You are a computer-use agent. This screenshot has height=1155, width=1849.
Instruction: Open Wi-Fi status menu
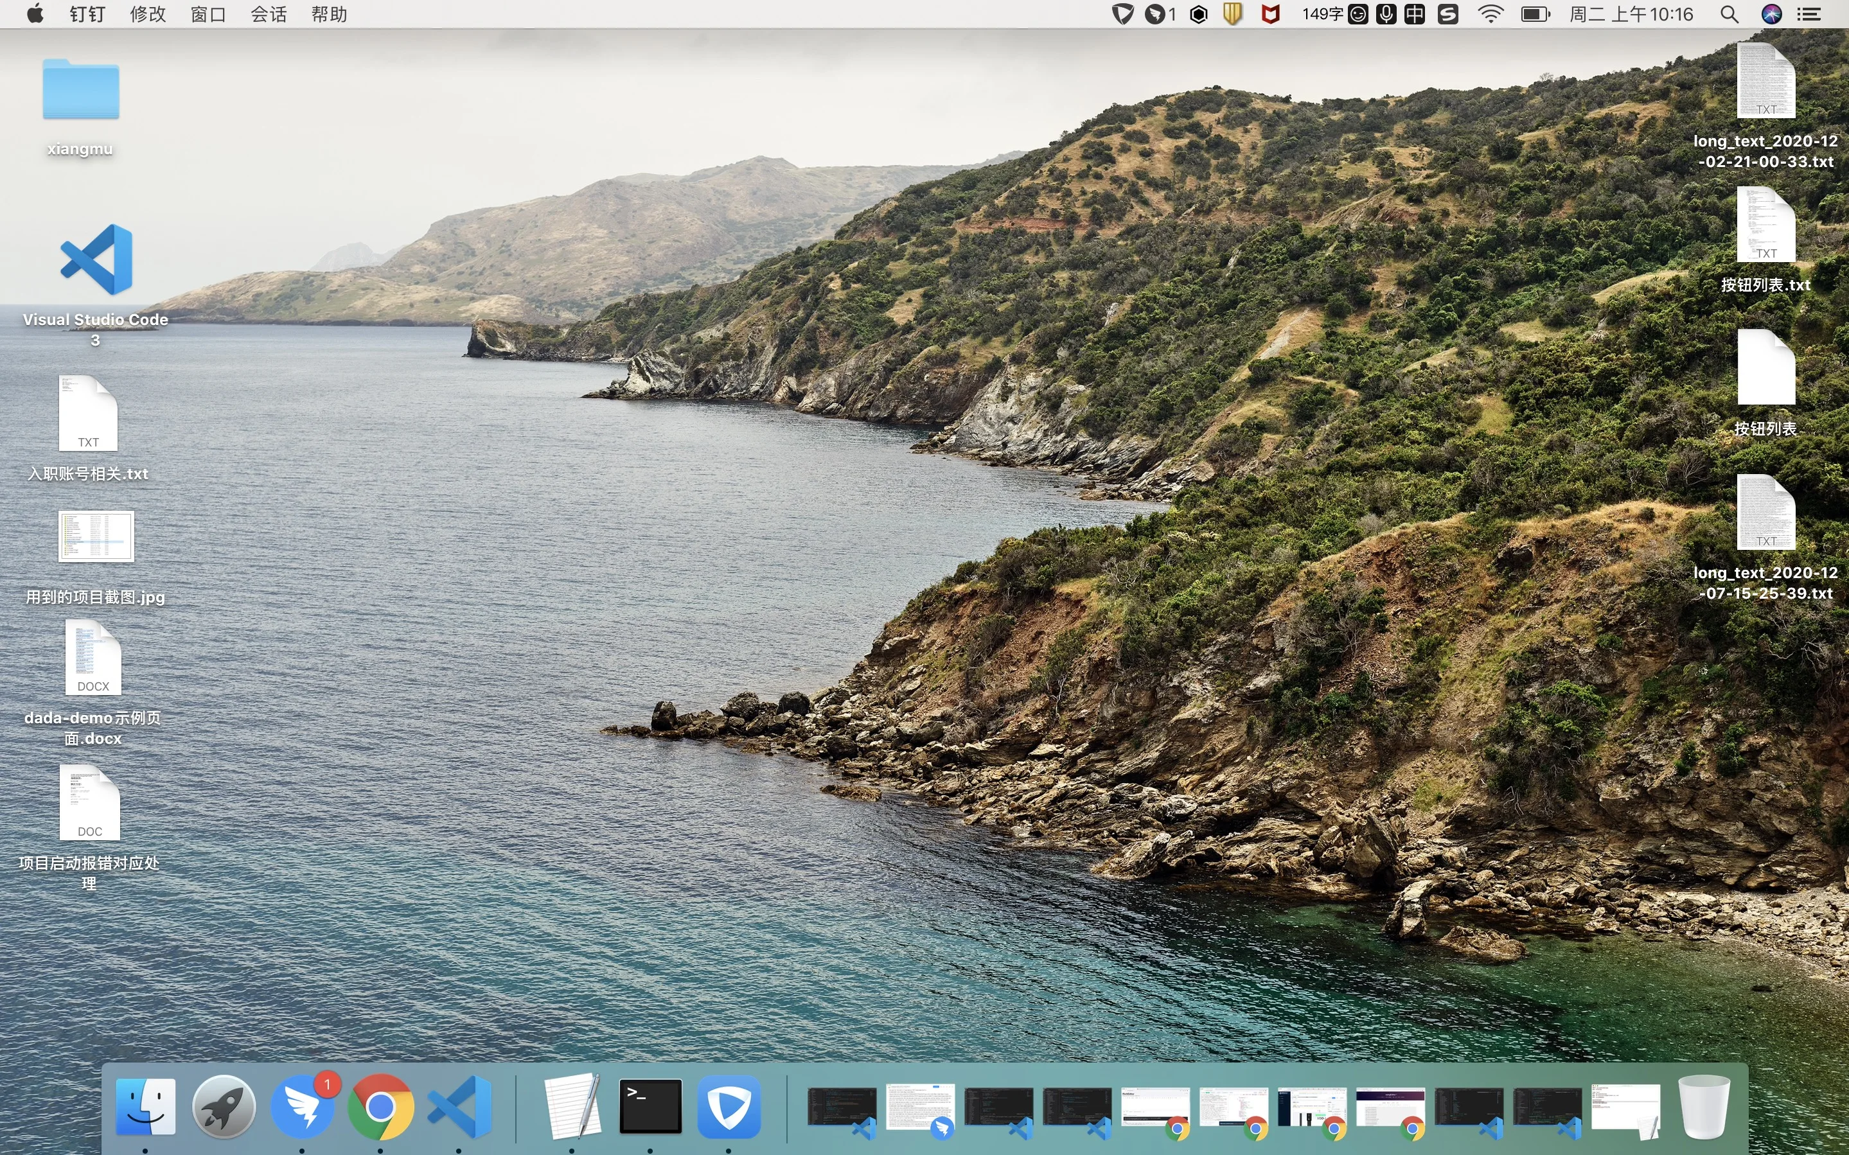[1490, 15]
